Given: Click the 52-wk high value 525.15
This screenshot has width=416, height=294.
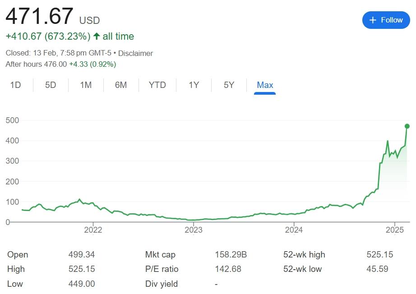Looking at the screenshot, I should [x=379, y=255].
